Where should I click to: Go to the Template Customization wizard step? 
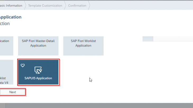(45, 6)
